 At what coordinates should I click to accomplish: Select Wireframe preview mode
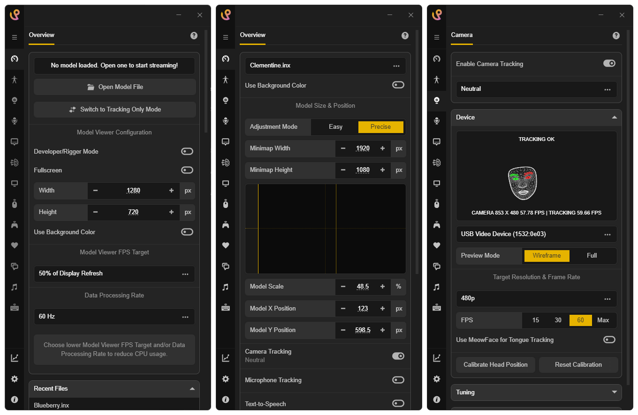pyautogui.click(x=547, y=256)
